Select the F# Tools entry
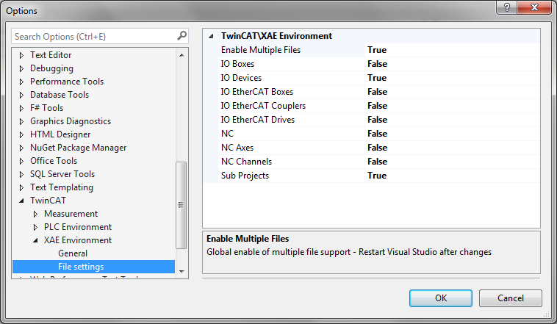The width and height of the screenshot is (557, 324). (46, 108)
